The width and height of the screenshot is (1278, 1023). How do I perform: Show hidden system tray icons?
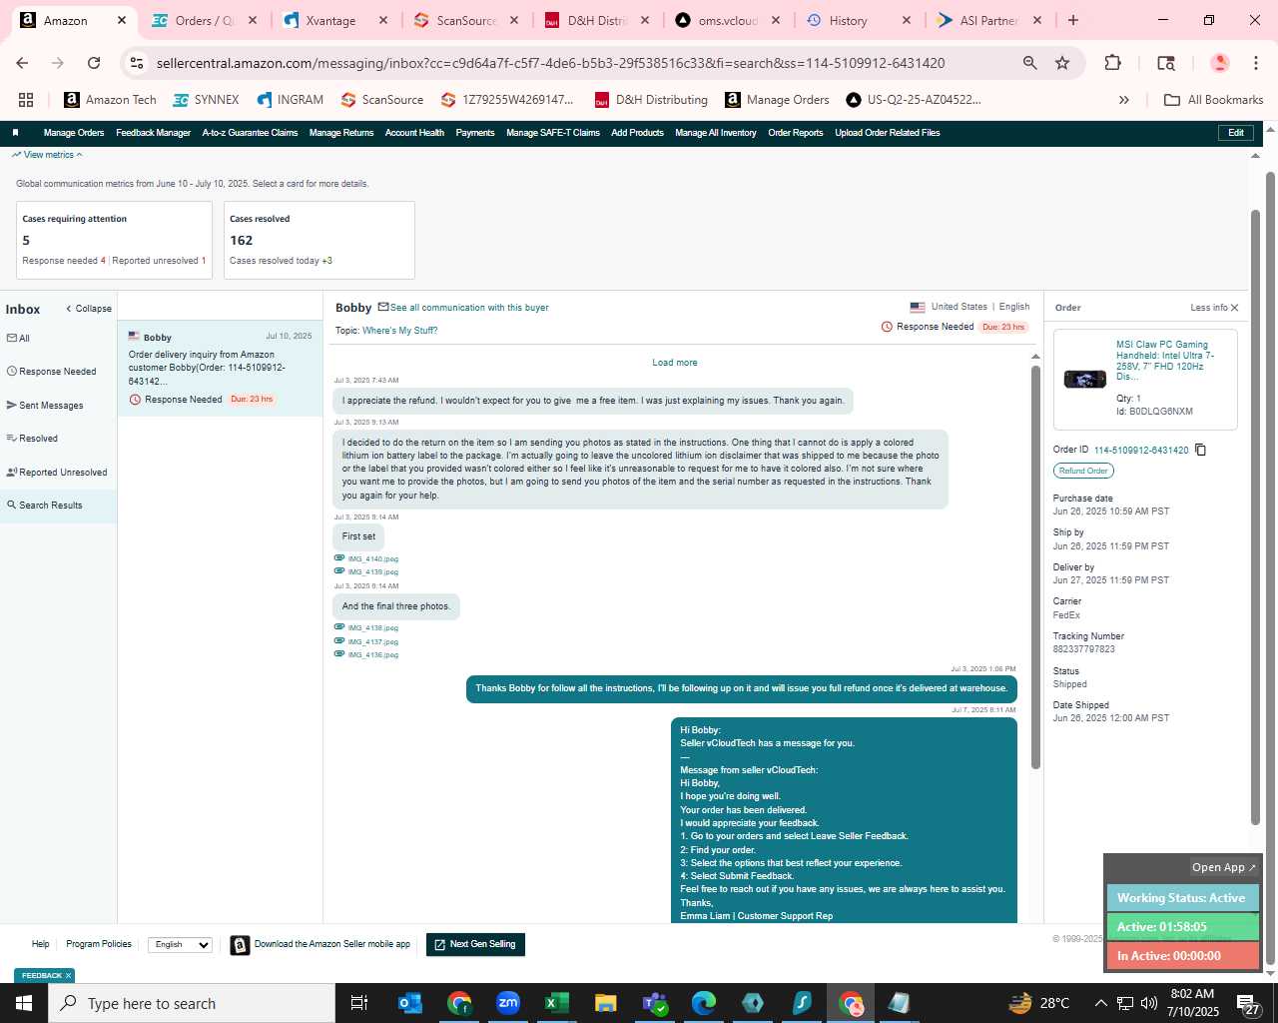pyautogui.click(x=1100, y=1003)
